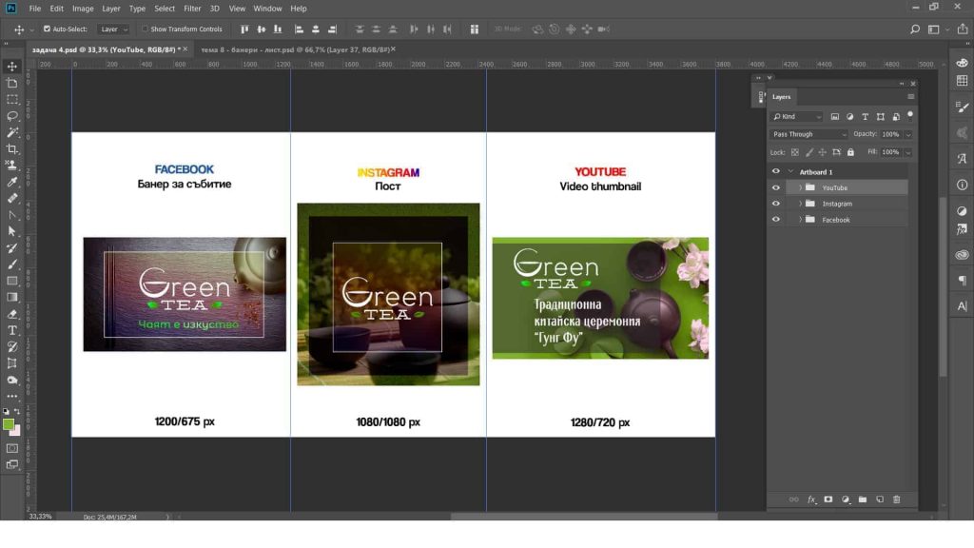Hide the Instagram layer group
This screenshot has height=548, width=974.
pos(776,204)
